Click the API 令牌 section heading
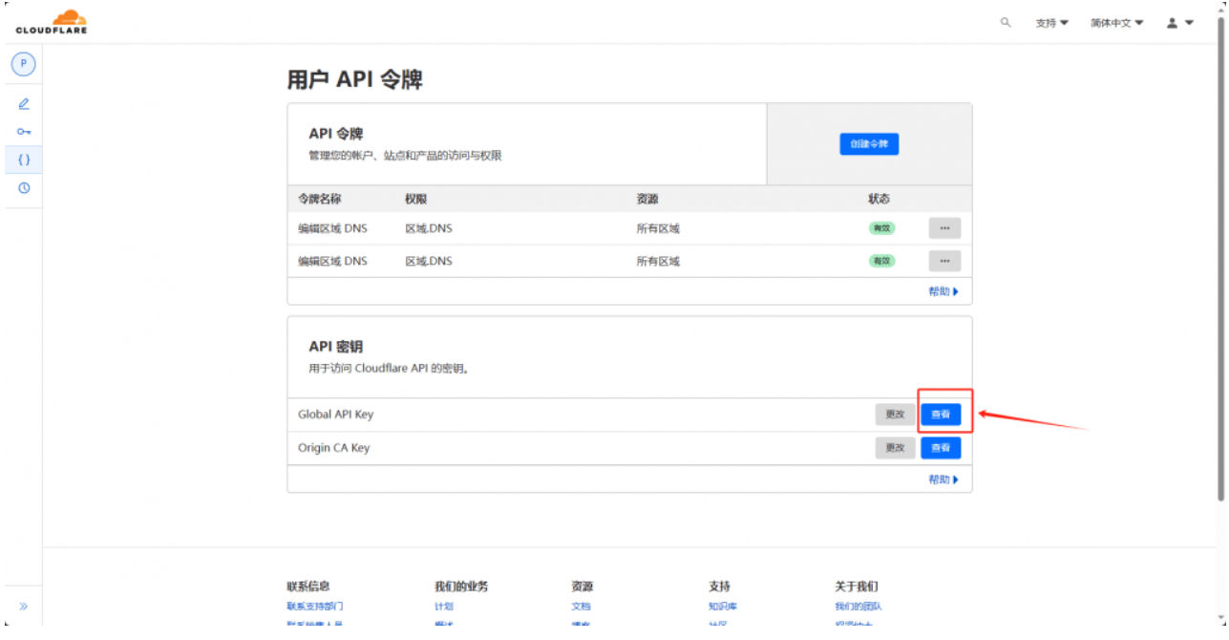Screen dimensions: 1229x640 [x=336, y=135]
